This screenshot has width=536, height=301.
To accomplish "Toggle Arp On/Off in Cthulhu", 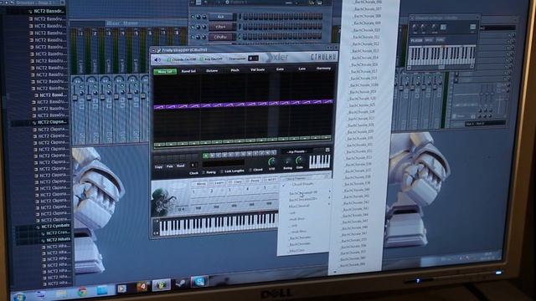I will click(211, 59).
